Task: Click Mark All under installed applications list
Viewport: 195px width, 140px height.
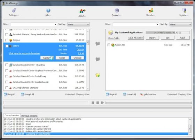Action: click(x=9, y=94)
